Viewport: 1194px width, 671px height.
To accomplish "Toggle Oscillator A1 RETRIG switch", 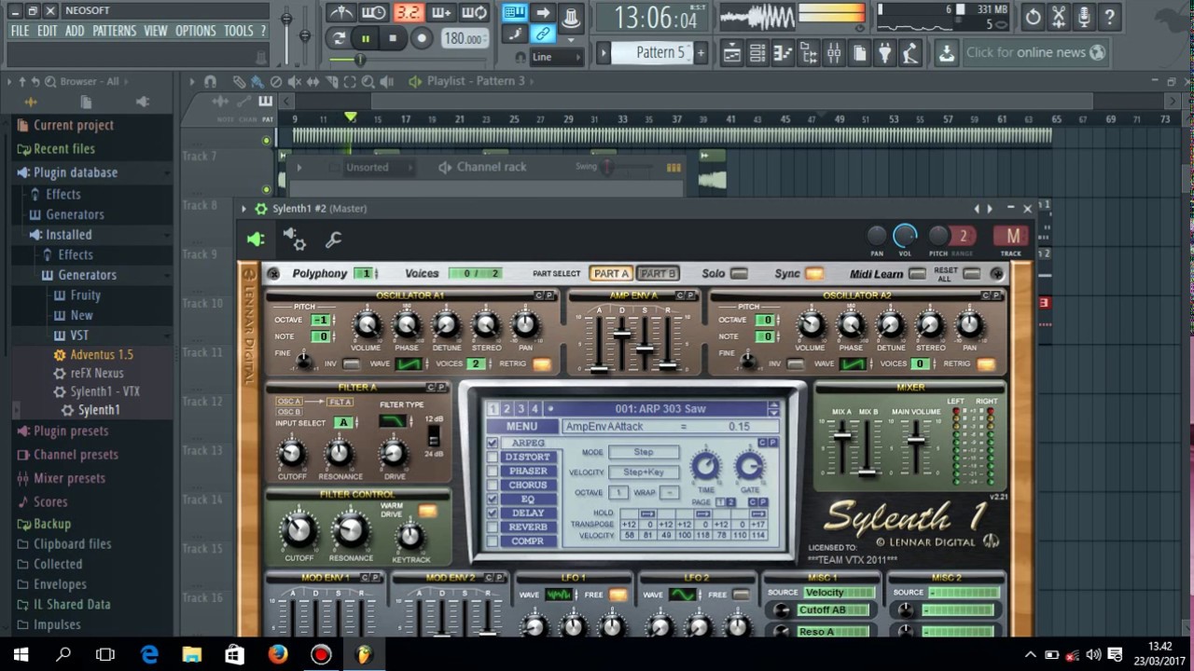I will pos(542,364).
